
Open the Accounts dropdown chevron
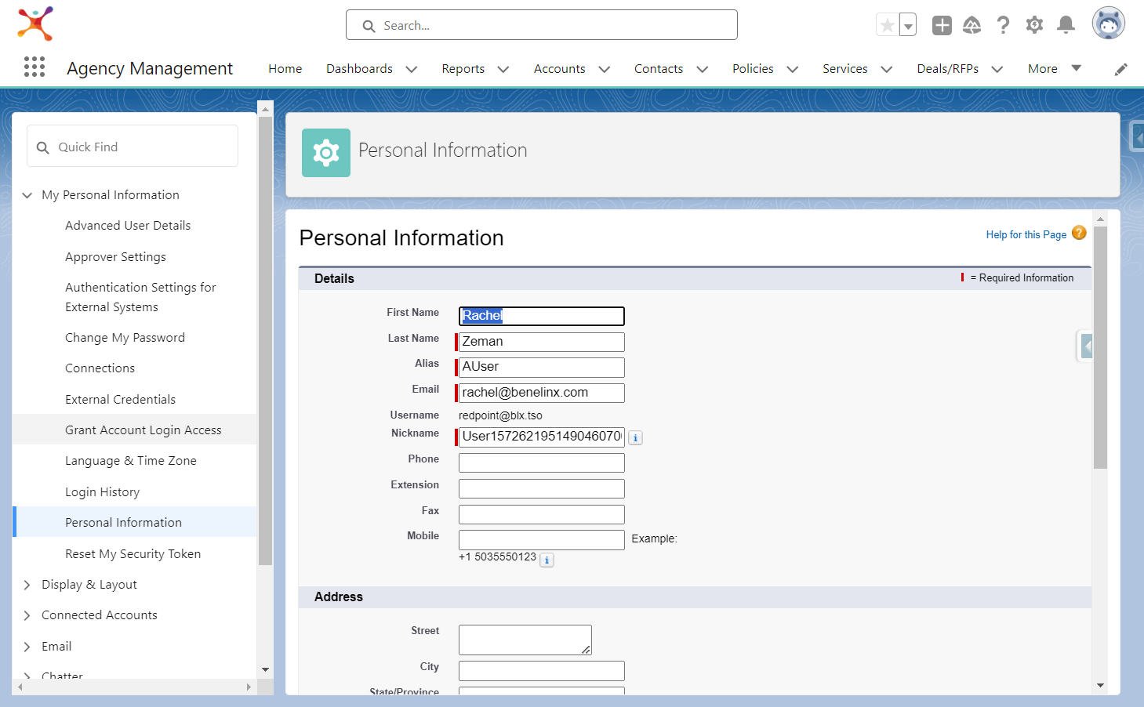(605, 69)
